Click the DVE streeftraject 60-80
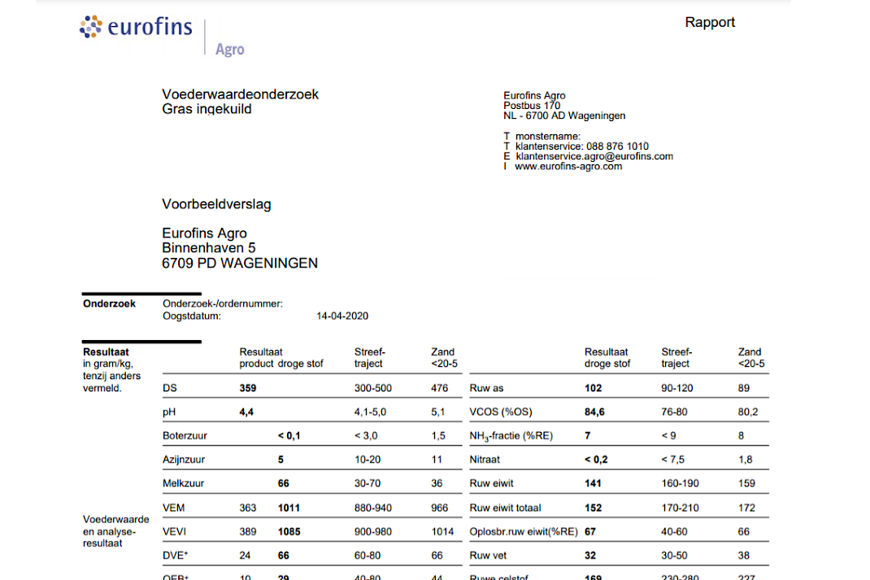The height and width of the screenshot is (580, 870). (368, 556)
